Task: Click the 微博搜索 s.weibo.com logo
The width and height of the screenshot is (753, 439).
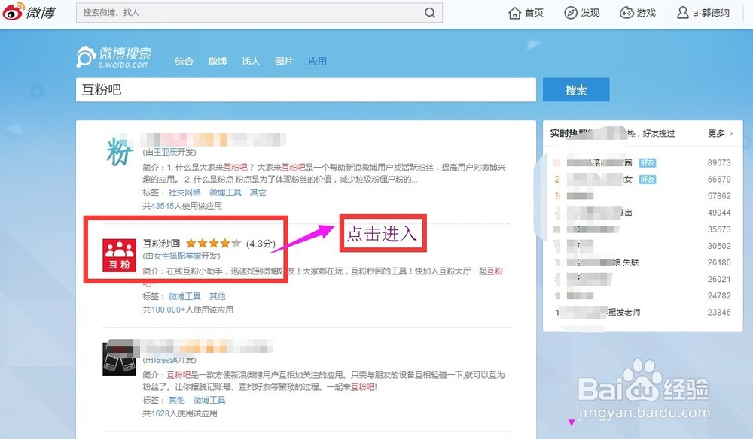Action: (x=114, y=57)
